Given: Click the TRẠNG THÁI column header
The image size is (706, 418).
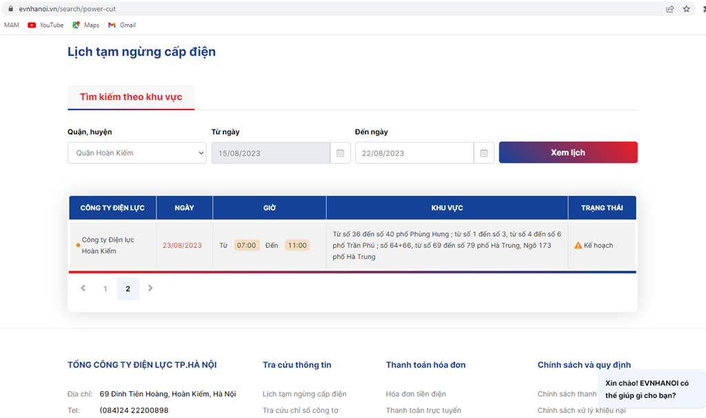Looking at the screenshot, I should click(x=602, y=208).
